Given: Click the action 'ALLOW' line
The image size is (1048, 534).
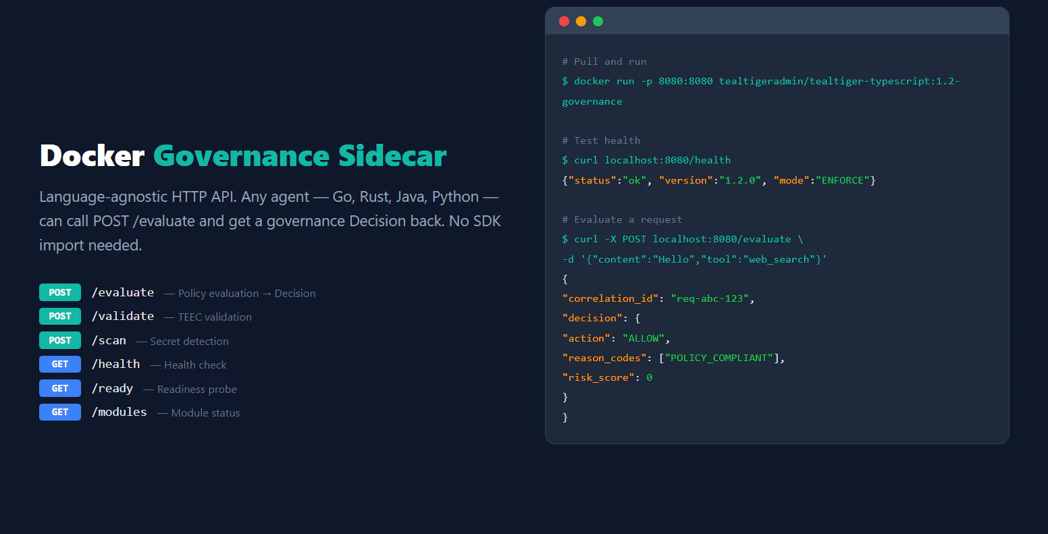Looking at the screenshot, I should coord(616,338).
